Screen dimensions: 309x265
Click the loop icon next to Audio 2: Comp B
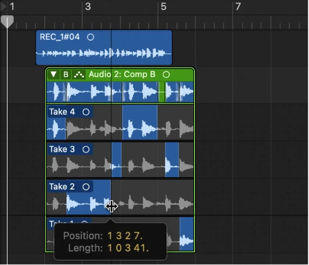coord(166,74)
